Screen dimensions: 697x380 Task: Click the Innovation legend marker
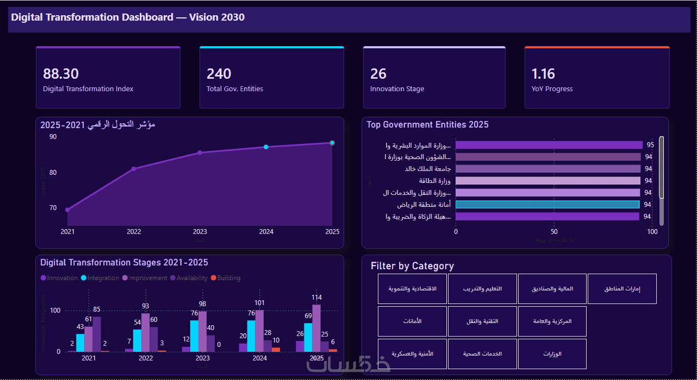pyautogui.click(x=43, y=278)
